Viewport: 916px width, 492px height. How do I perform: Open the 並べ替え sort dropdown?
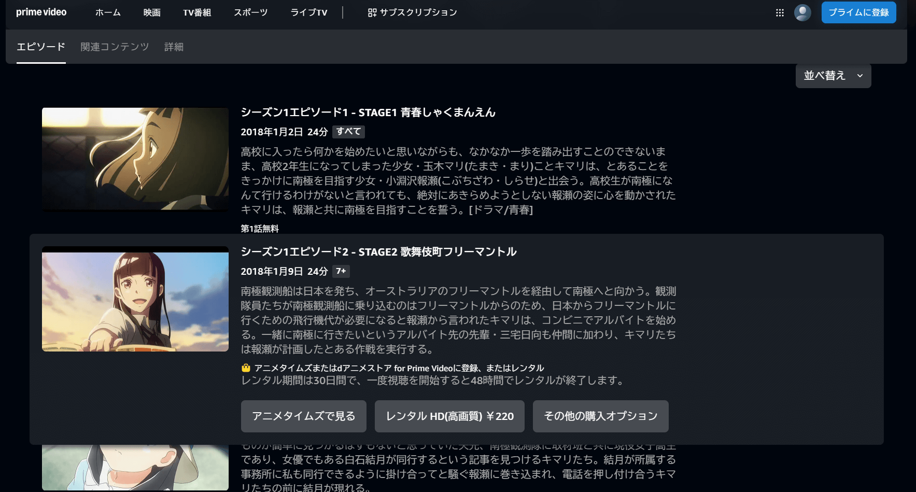click(x=833, y=76)
